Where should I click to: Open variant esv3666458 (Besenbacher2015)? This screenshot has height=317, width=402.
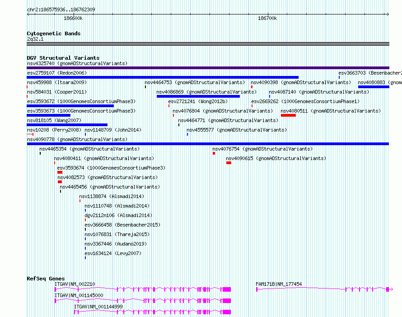[x=122, y=225]
